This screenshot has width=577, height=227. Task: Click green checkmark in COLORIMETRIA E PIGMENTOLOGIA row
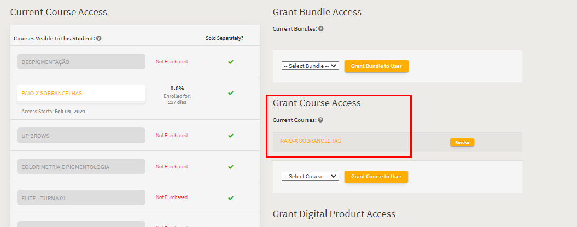(231, 167)
